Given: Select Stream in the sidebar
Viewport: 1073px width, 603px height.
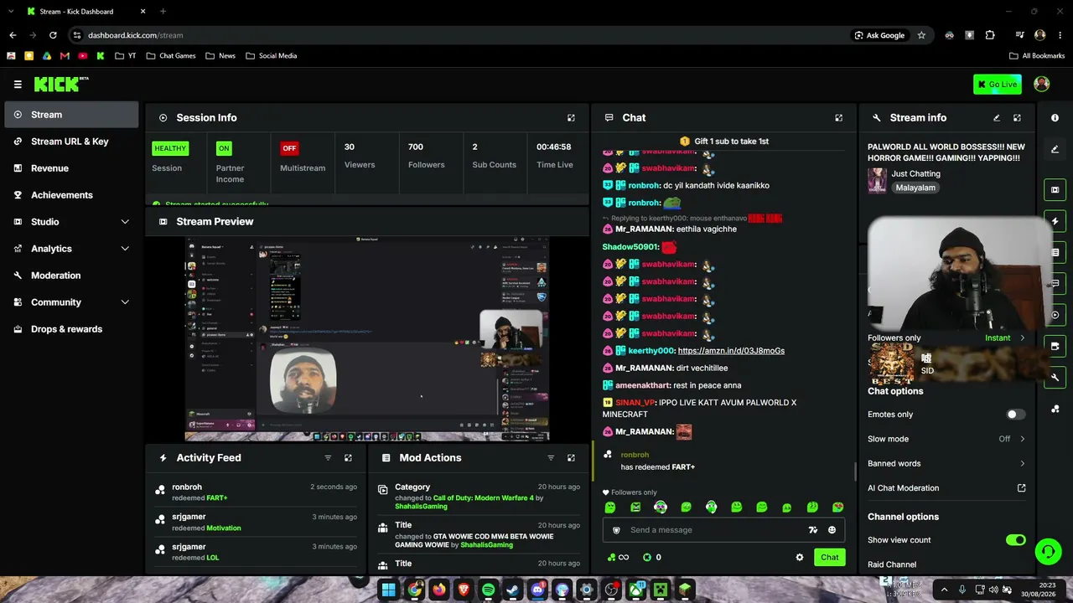Looking at the screenshot, I should (71, 115).
